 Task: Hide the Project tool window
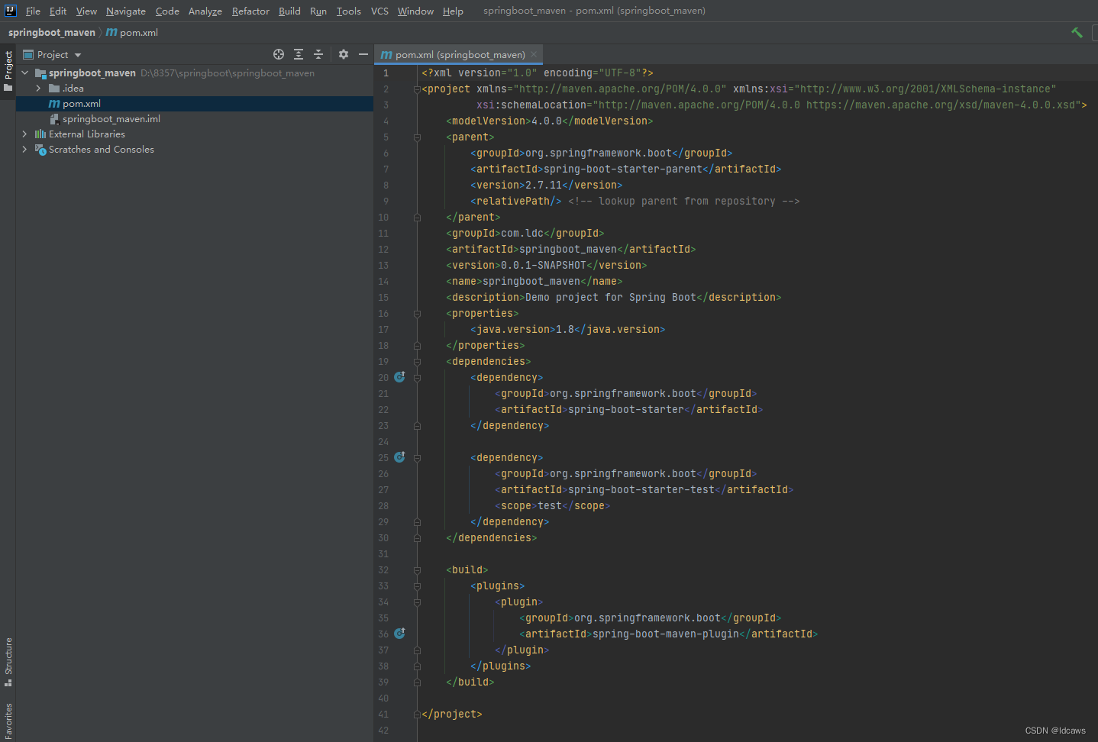pyautogui.click(x=363, y=54)
